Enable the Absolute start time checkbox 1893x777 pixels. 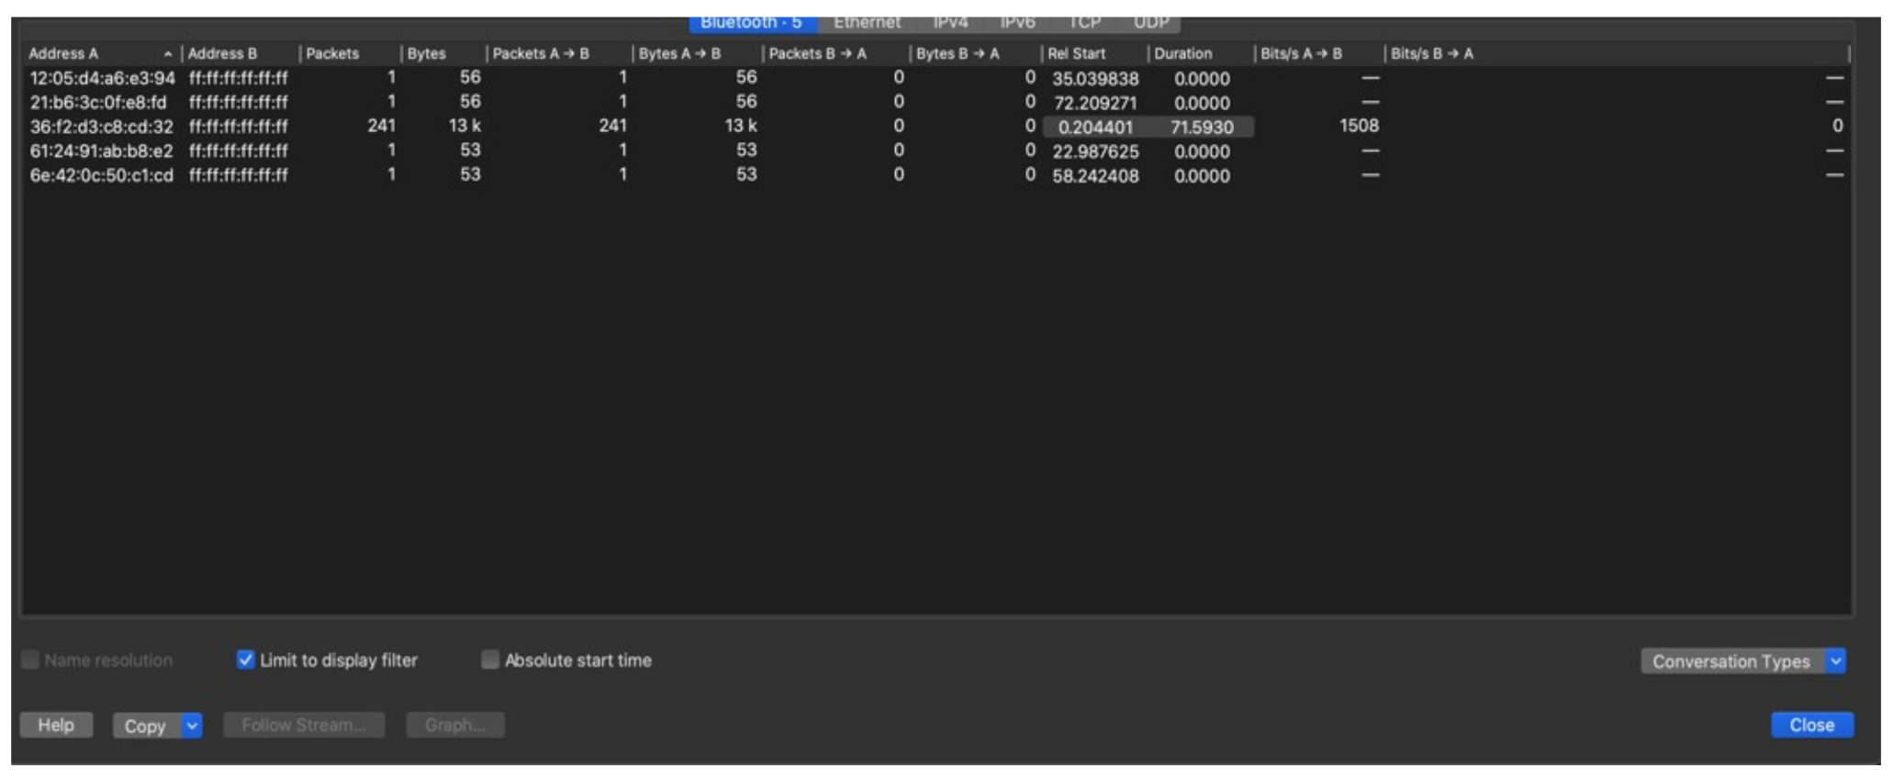(x=490, y=660)
